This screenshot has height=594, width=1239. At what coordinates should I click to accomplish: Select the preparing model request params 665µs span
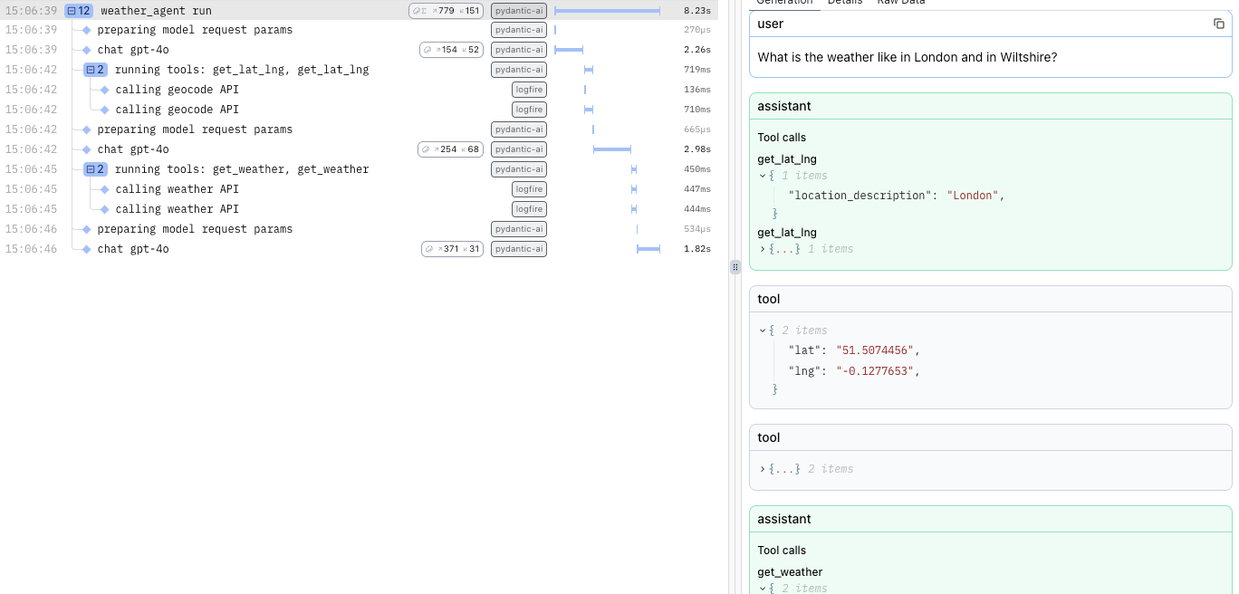[x=195, y=129]
